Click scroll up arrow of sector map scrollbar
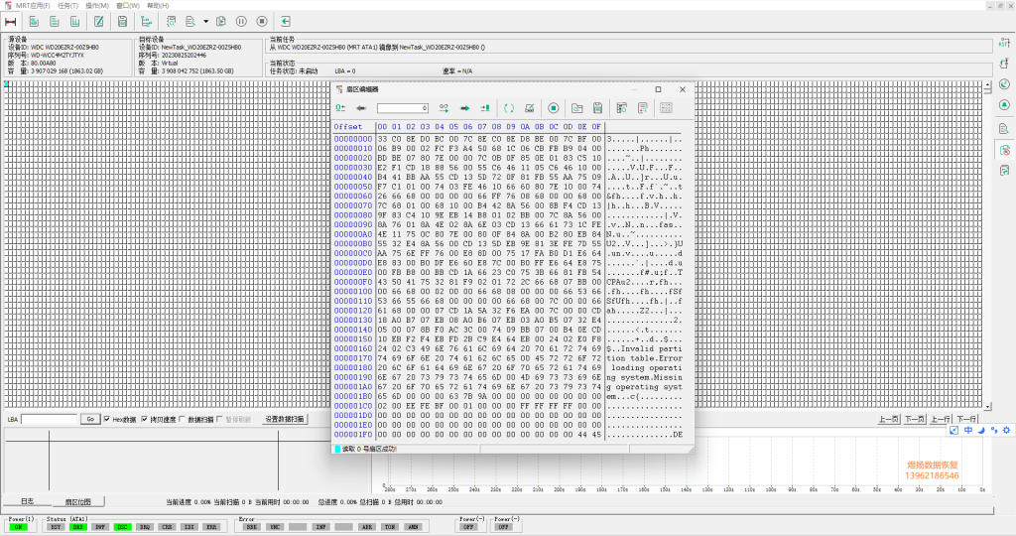Screen dimensions: 1016x536 [987, 85]
